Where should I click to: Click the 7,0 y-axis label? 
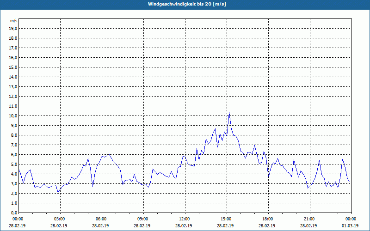14,145
